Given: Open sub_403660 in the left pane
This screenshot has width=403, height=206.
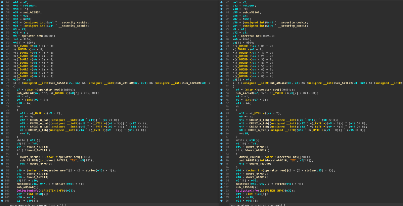Looking at the screenshot, I should tap(25, 187).
